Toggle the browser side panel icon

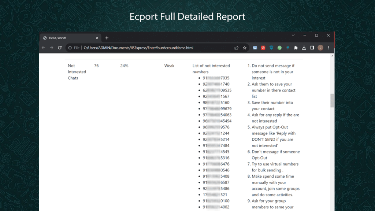[x=312, y=48]
